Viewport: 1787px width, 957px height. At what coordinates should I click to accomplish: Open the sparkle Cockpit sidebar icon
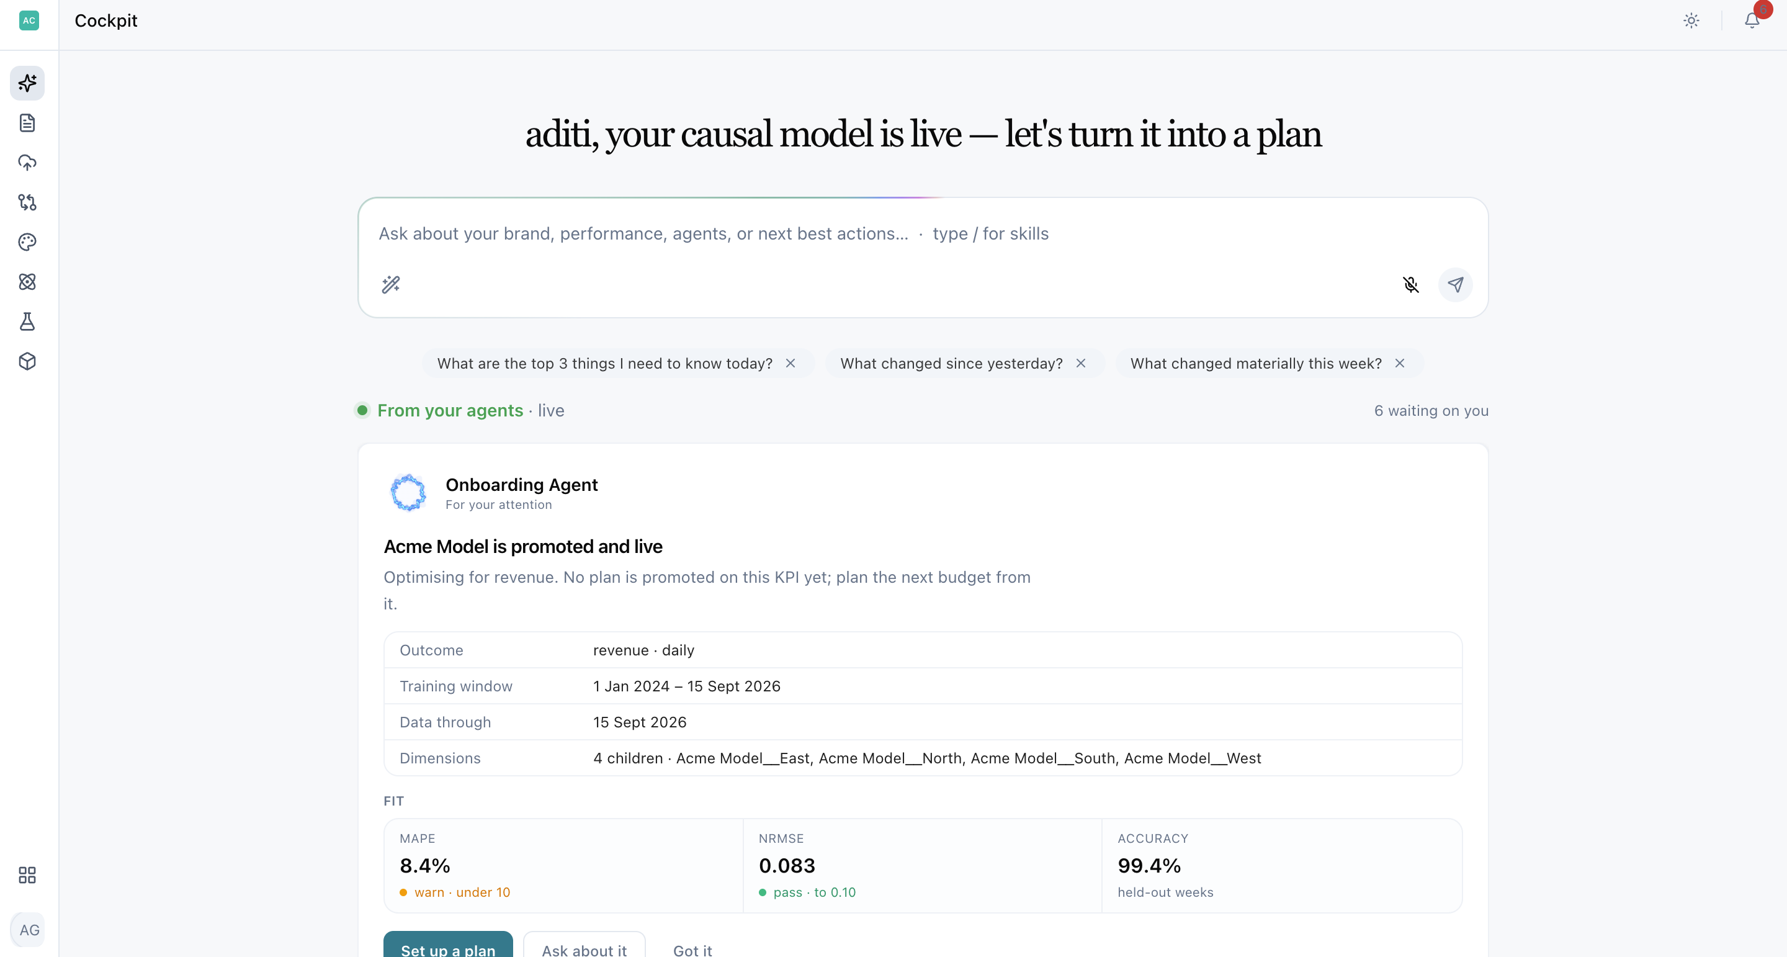[28, 83]
